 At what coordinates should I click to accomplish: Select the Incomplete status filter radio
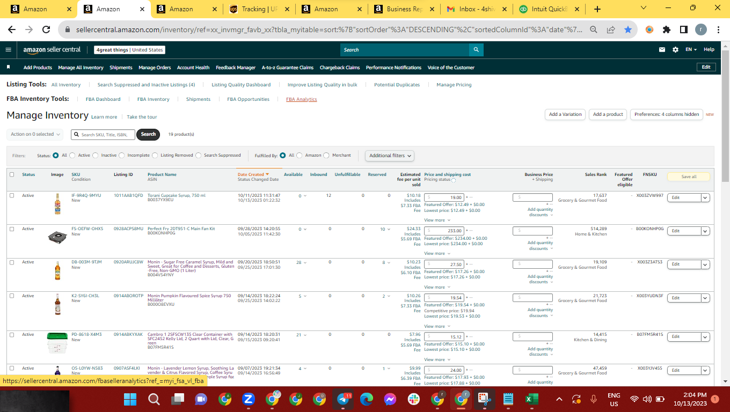pos(122,156)
